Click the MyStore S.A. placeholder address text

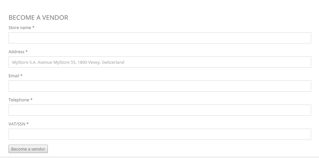pyautogui.click(x=68, y=62)
